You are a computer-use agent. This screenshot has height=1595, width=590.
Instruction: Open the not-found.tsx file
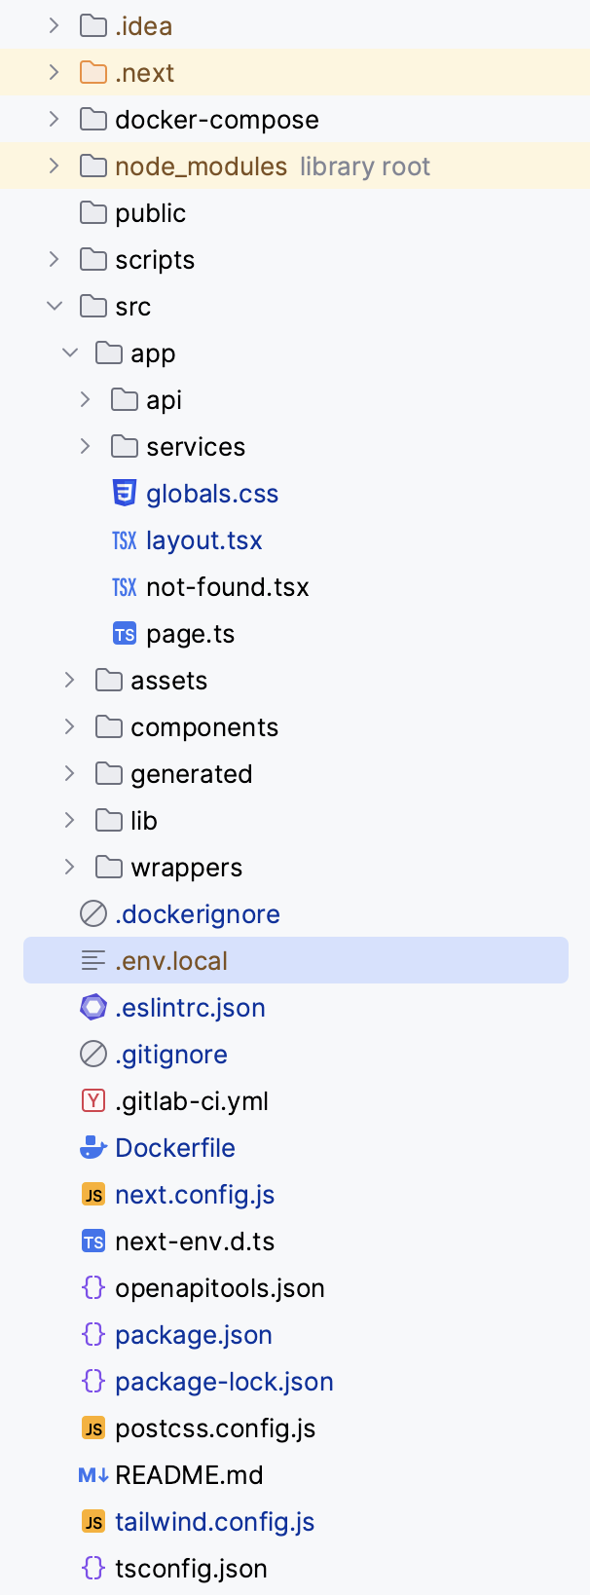click(227, 586)
